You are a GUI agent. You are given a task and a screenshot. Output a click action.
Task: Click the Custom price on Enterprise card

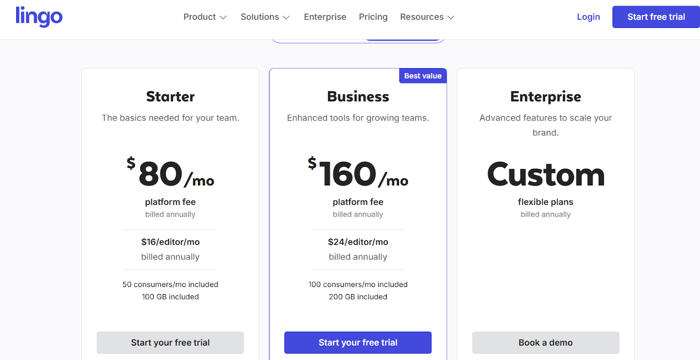tap(545, 175)
